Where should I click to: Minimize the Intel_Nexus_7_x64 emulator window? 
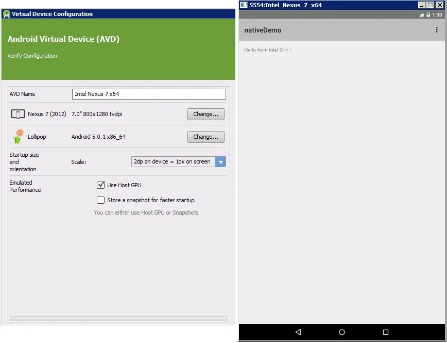pos(422,5)
